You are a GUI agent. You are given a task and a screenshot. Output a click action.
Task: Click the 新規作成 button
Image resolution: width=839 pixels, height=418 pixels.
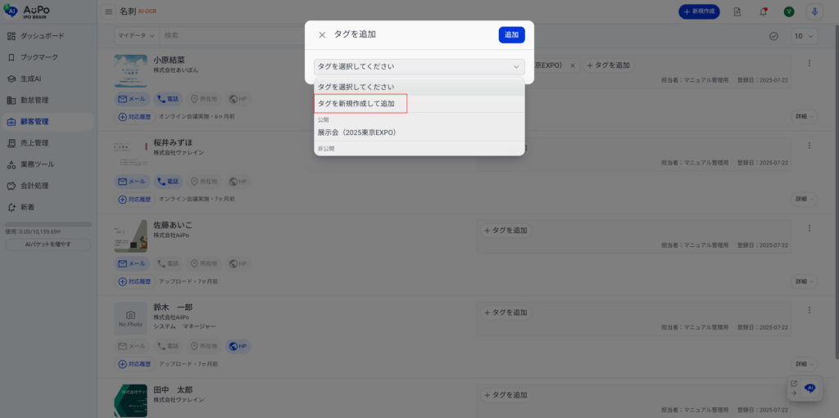click(x=705, y=11)
